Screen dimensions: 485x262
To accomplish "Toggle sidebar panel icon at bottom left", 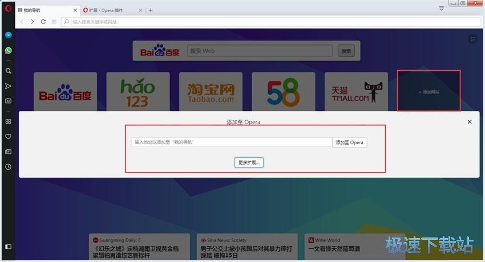I will [x=9, y=247].
